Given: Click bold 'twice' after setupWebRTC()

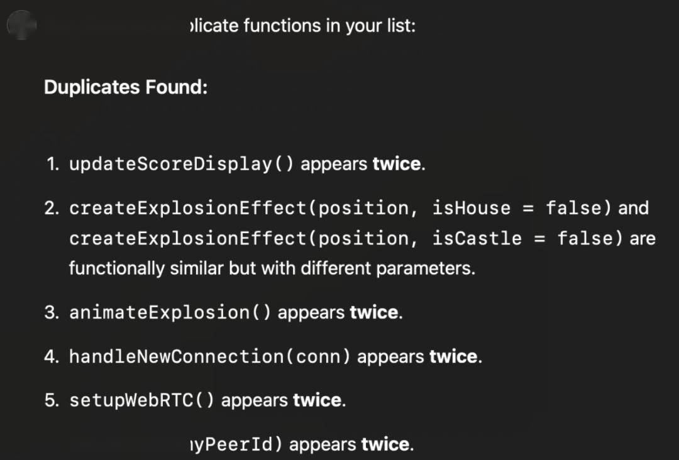Looking at the screenshot, I should click(x=317, y=401).
